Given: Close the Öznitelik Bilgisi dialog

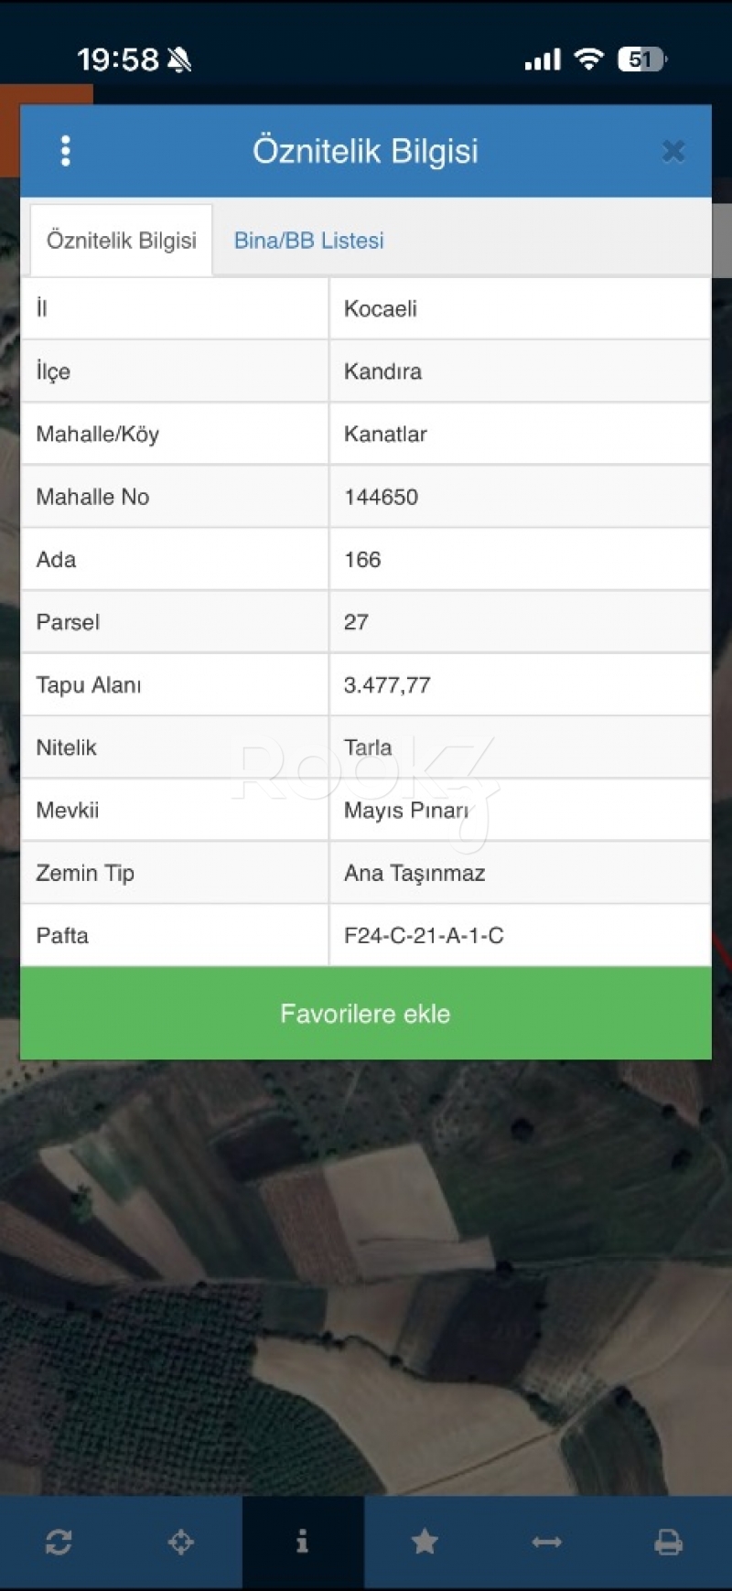Looking at the screenshot, I should (x=673, y=151).
